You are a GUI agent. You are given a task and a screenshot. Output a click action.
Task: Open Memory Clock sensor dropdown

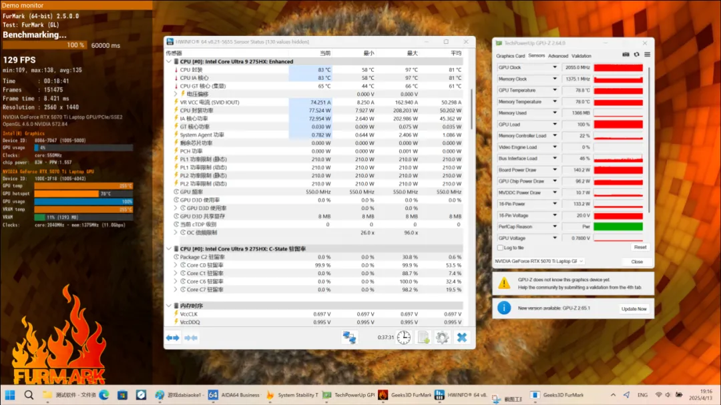pyautogui.click(x=555, y=79)
